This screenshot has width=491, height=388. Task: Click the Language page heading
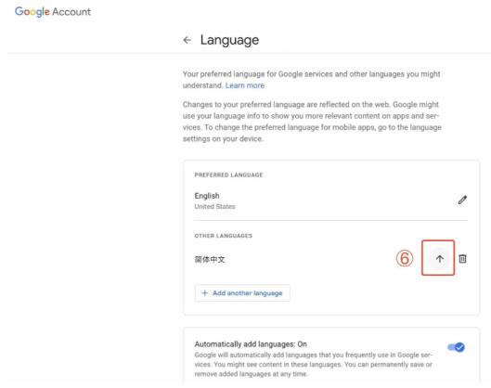pos(229,40)
